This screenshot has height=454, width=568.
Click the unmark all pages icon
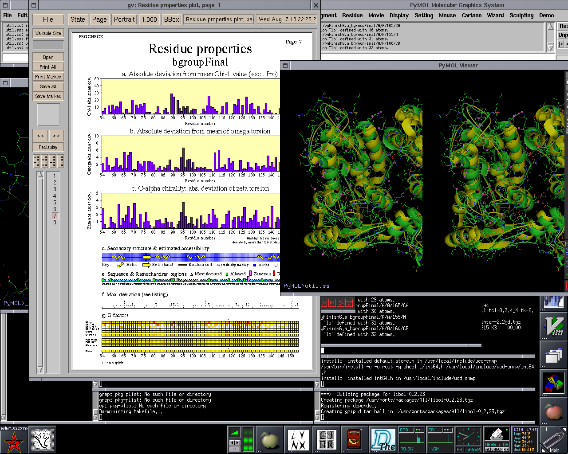(x=61, y=161)
